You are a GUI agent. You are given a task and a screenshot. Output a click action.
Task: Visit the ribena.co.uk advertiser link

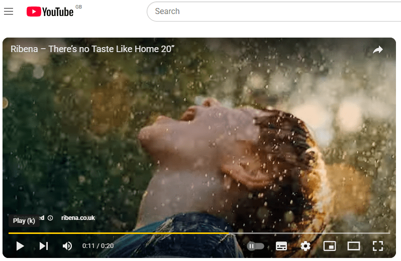(78, 218)
